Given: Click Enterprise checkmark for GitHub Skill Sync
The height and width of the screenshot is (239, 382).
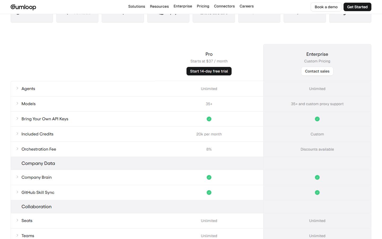Looking at the screenshot, I should [x=317, y=193].
